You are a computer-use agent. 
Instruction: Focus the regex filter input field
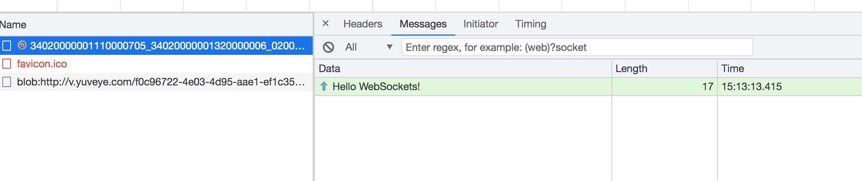point(577,47)
